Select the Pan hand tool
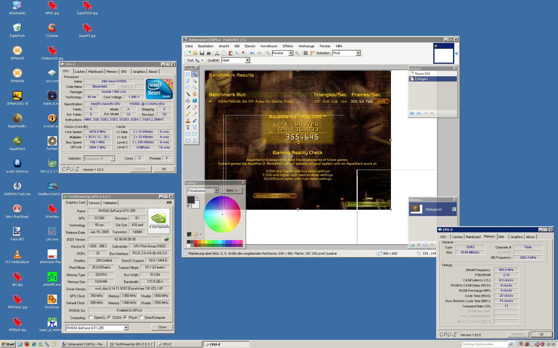The image size is (558, 348). [x=195, y=94]
